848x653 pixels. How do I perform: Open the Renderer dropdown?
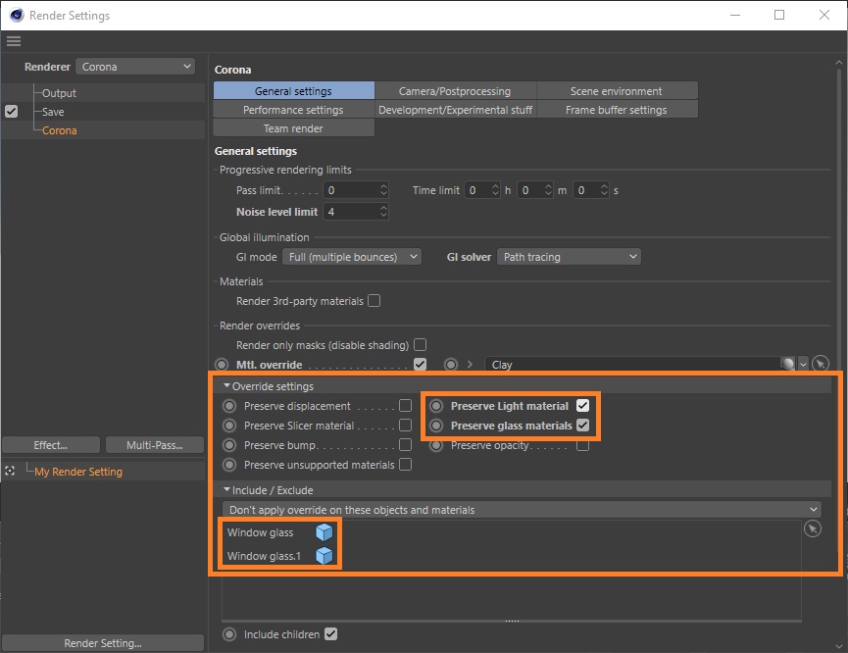pos(135,67)
